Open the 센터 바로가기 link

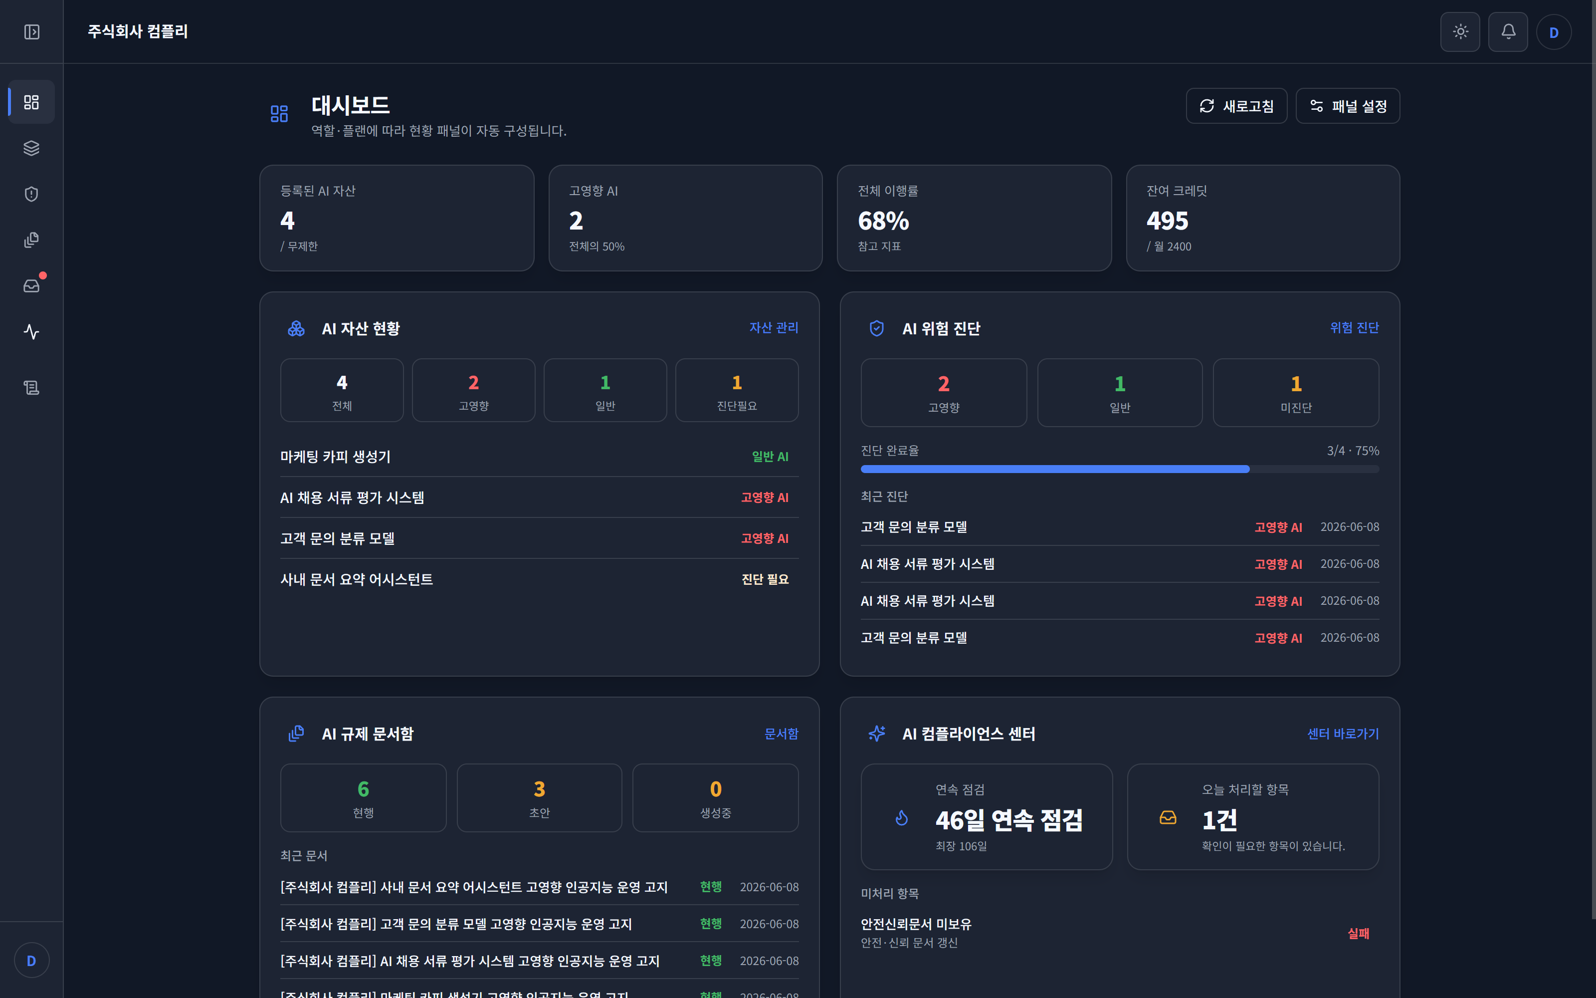tap(1343, 734)
